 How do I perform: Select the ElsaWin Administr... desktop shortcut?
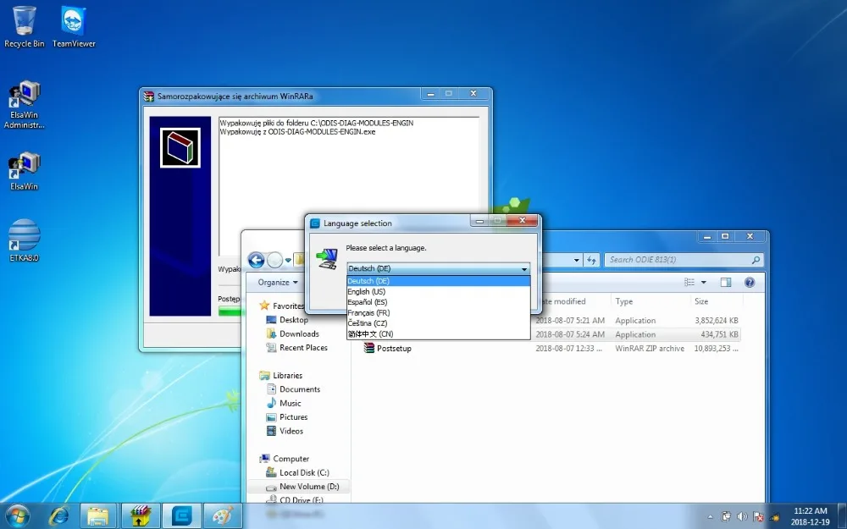click(x=25, y=105)
